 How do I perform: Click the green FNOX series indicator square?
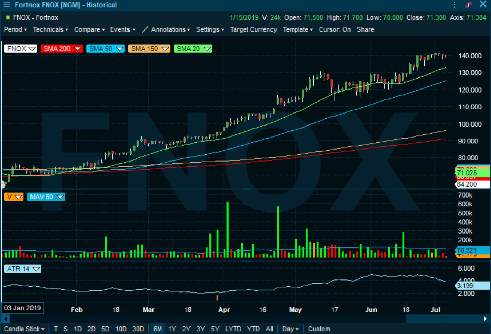tap(8, 17)
